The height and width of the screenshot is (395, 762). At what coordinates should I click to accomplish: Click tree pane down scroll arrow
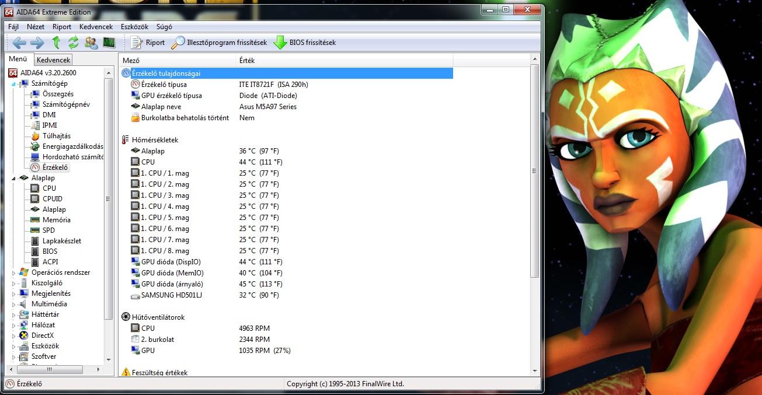point(109,360)
